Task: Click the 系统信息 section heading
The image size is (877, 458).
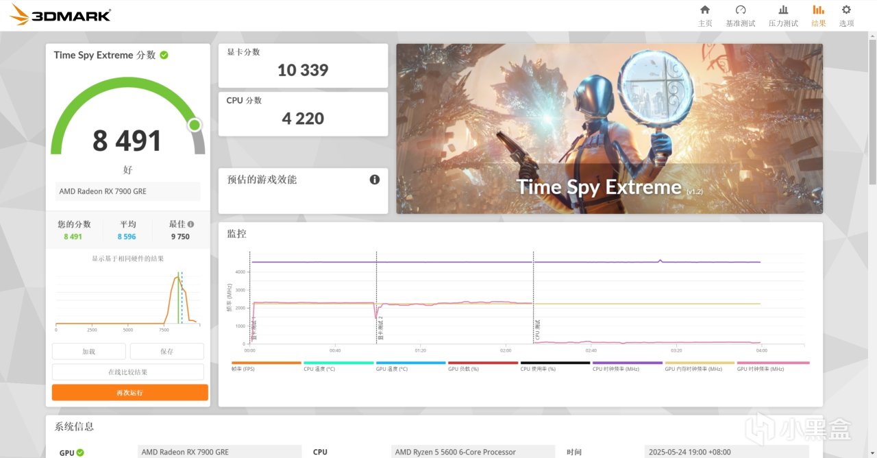Action: 74,426
